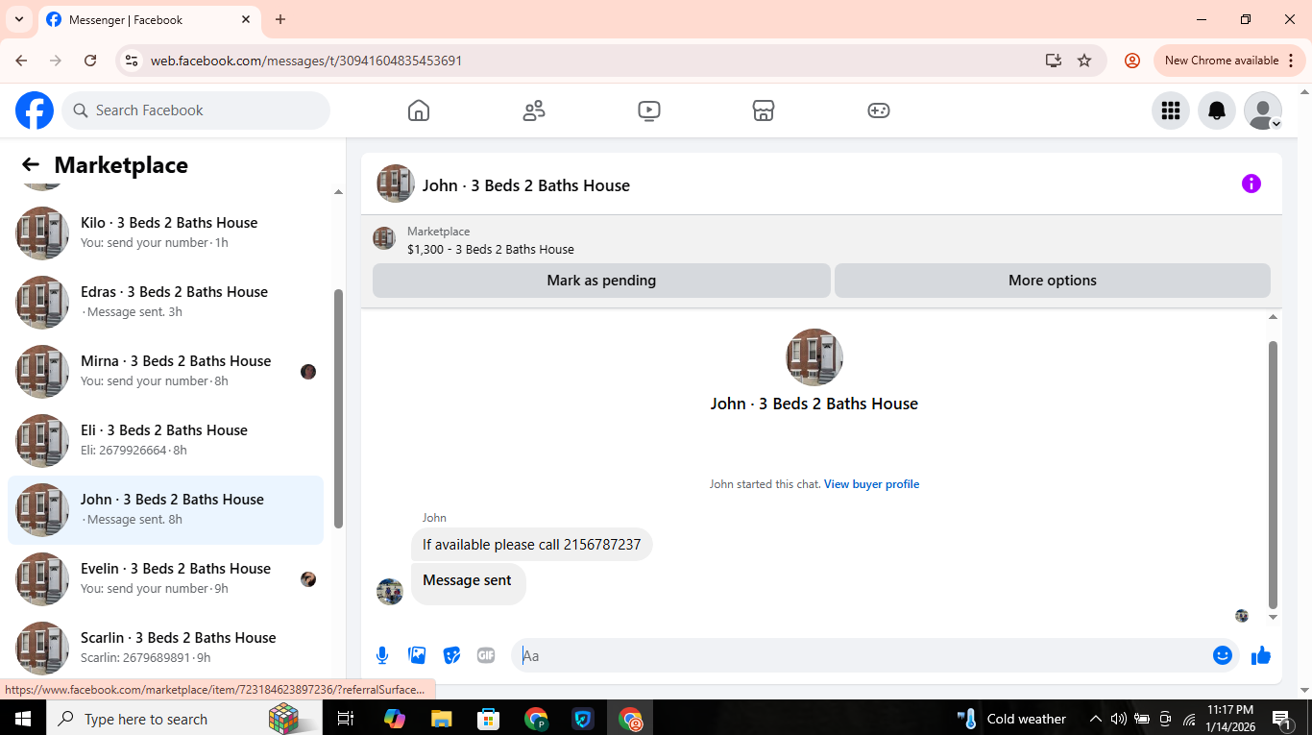Viewport: 1312px width, 735px height.
Task: Open the Facebook logo home link
Action: (x=35, y=110)
